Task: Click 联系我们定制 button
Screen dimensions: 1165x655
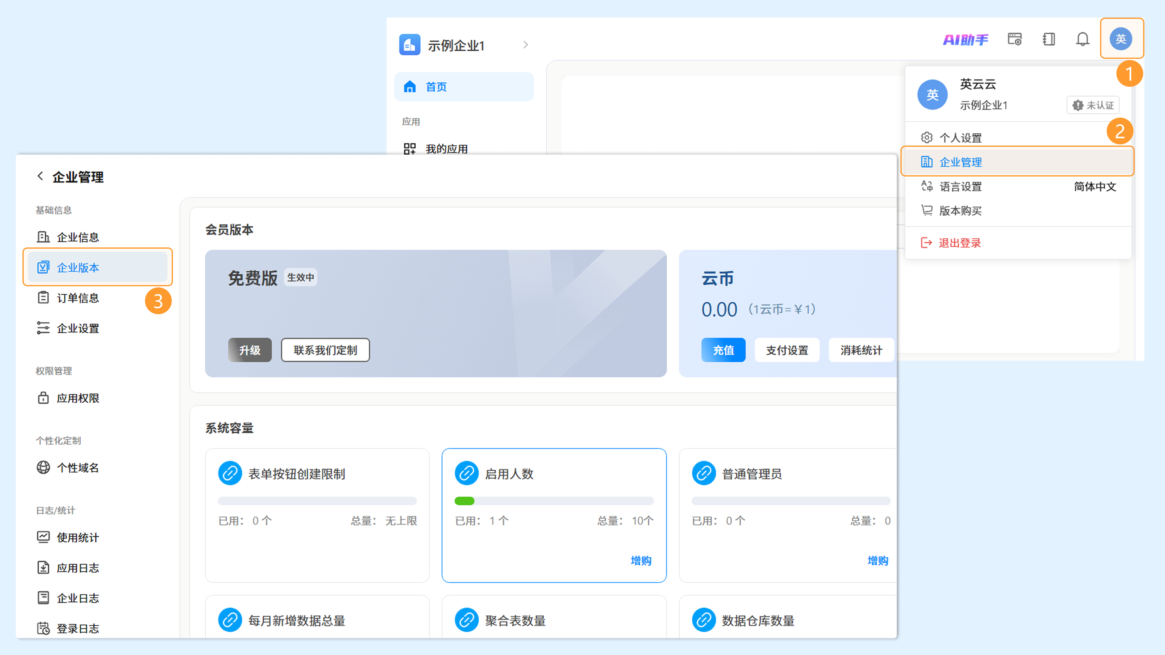Action: click(x=325, y=350)
